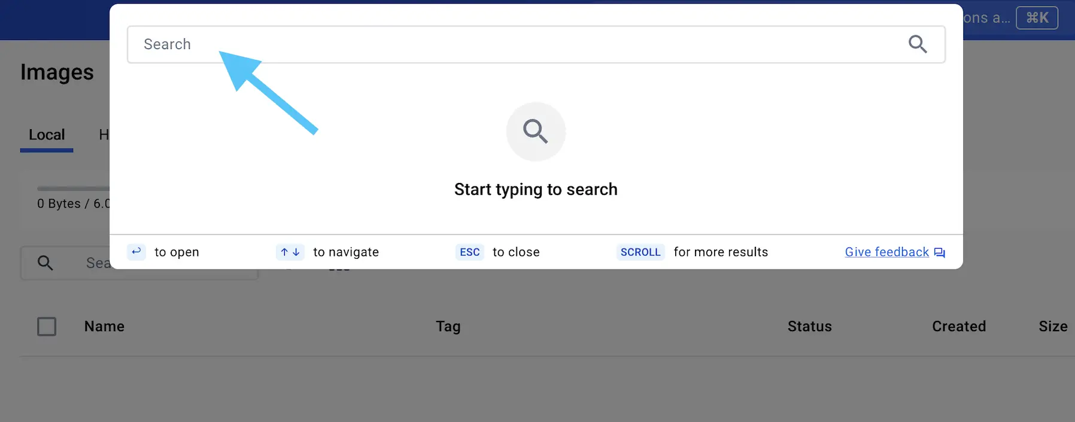Click the feedback chat icon beside Give feedback
Image resolution: width=1075 pixels, height=422 pixels.
point(939,252)
